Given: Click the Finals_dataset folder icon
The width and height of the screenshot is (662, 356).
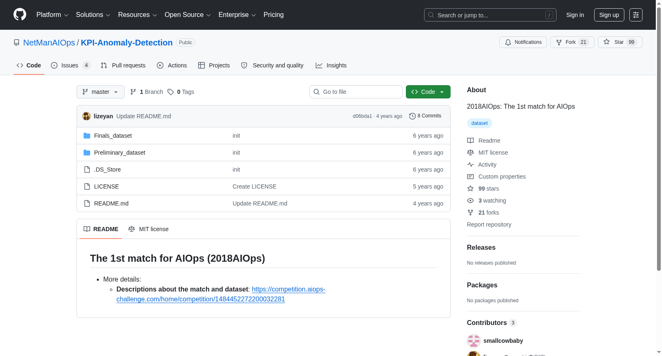Looking at the screenshot, I should (87, 136).
